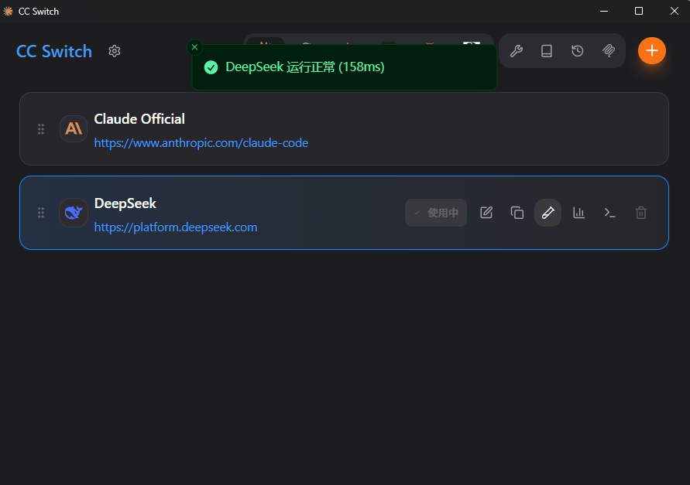
Task: Maximize the CC Switch window
Action: tap(639, 11)
